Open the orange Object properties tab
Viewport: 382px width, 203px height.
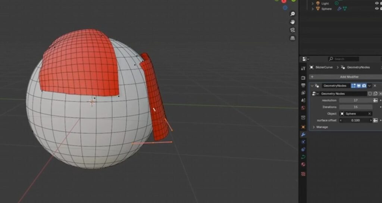303,127
